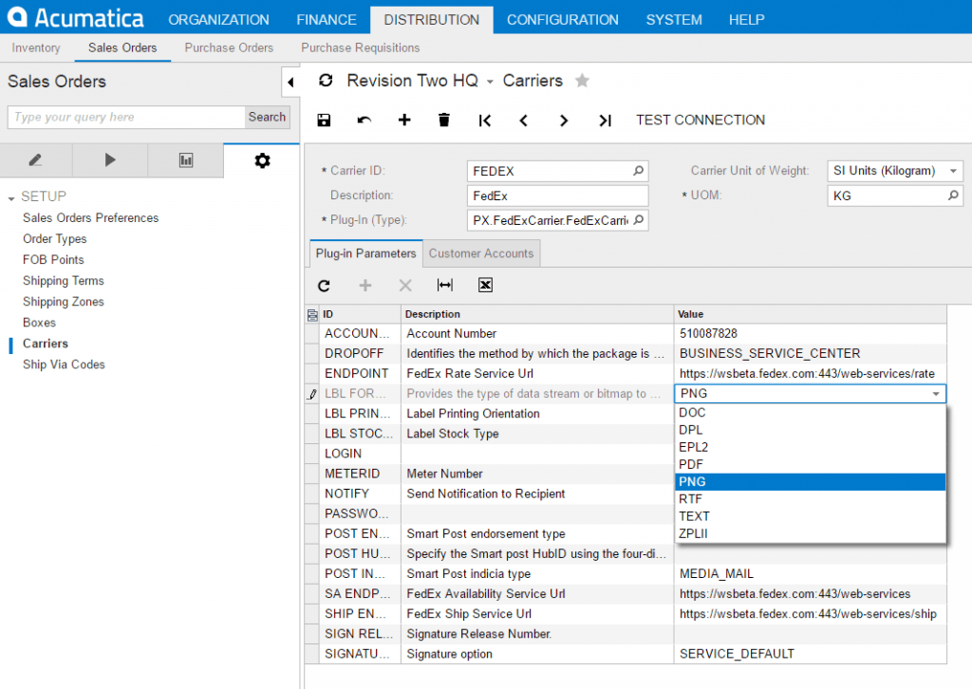Choose RTF from label format list

[x=810, y=499]
